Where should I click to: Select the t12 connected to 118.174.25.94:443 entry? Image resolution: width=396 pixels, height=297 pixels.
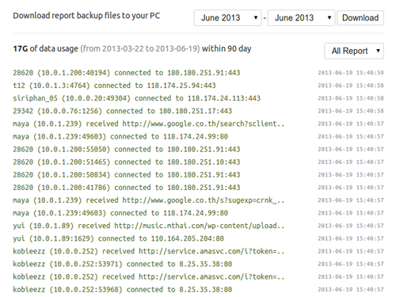114,86
